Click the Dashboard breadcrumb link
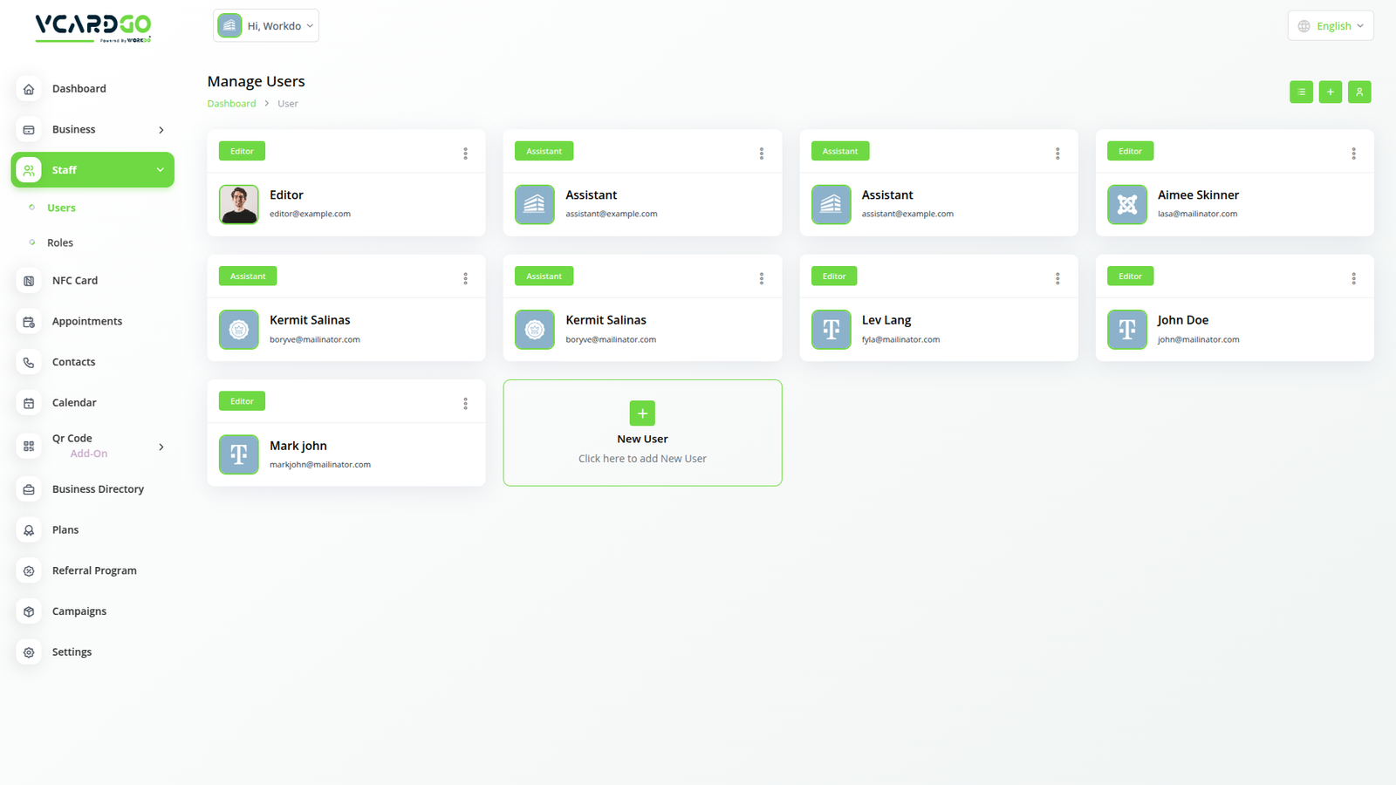This screenshot has width=1396, height=785. (231, 104)
